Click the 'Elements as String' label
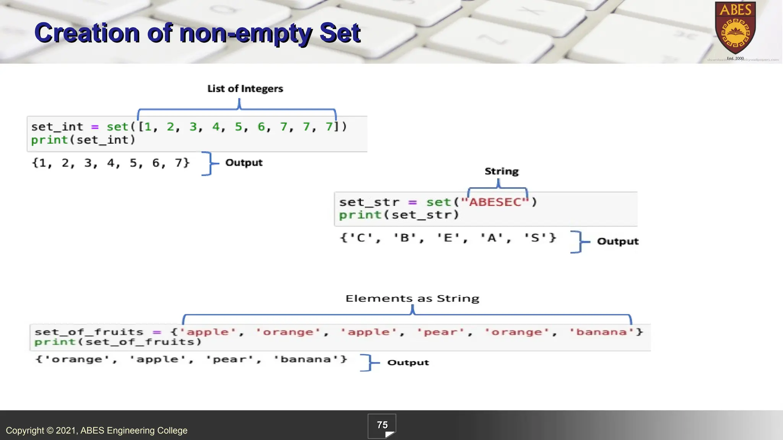The width and height of the screenshot is (783, 440). tap(412, 298)
